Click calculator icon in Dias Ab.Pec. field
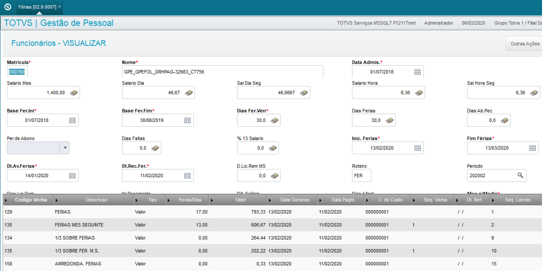542x271 pixels. tap(505, 120)
